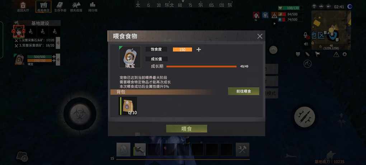Toggle the flag marker icon

tap(318, 54)
